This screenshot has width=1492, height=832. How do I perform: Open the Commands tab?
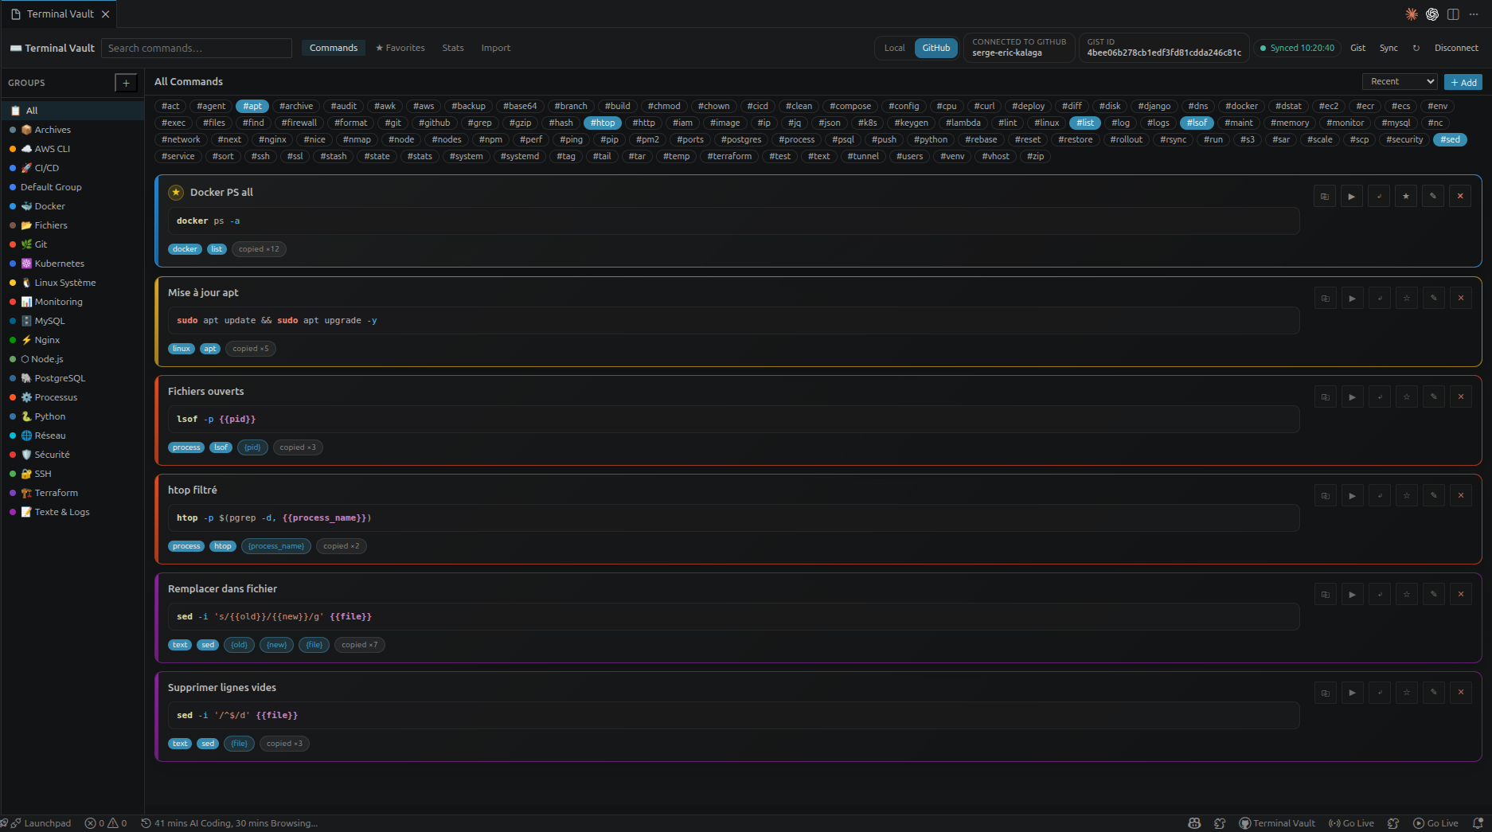pyautogui.click(x=334, y=48)
